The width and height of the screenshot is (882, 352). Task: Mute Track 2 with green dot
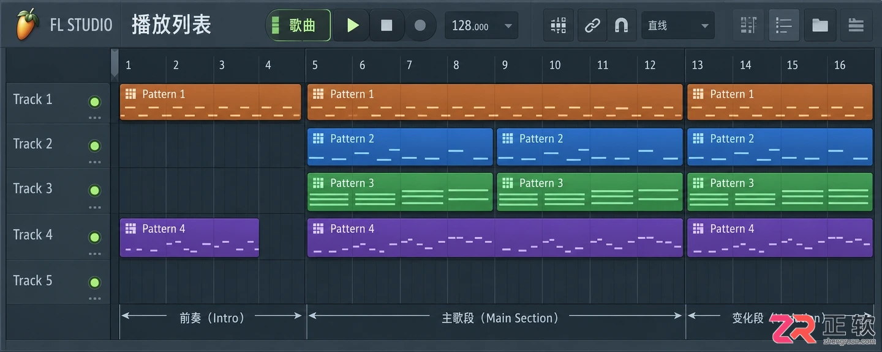[x=94, y=146]
